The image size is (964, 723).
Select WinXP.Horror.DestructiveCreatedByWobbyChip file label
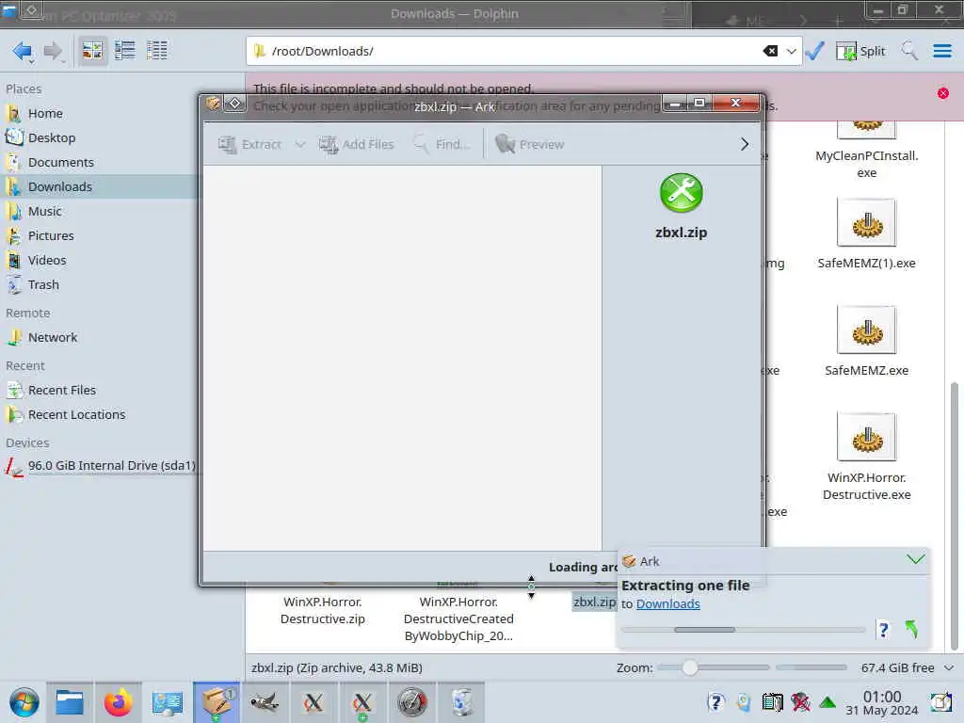458,619
